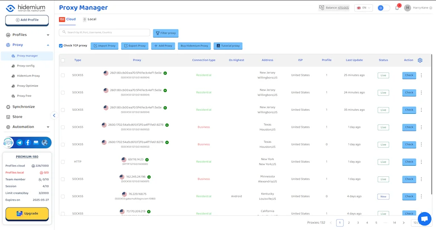
Task: Open the EN language dropdown
Action: coord(364,8)
